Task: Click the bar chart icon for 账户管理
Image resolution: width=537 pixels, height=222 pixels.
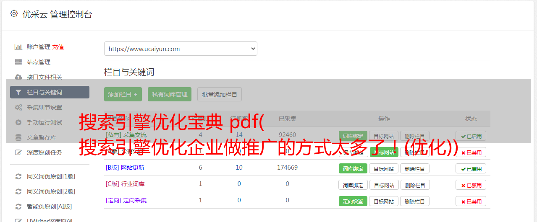Action: click(x=18, y=47)
